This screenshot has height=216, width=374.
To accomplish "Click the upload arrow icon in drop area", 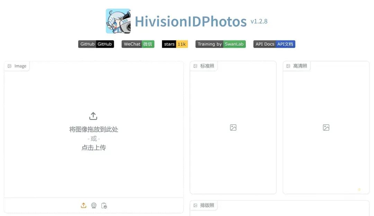I will pyautogui.click(x=93, y=116).
